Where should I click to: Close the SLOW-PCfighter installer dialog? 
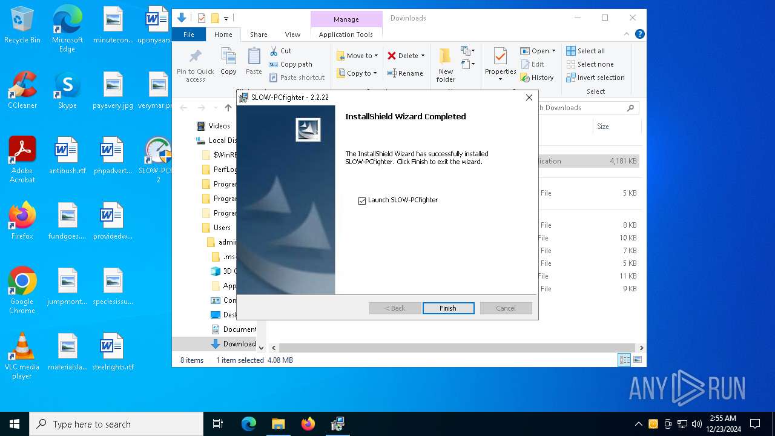(x=529, y=97)
